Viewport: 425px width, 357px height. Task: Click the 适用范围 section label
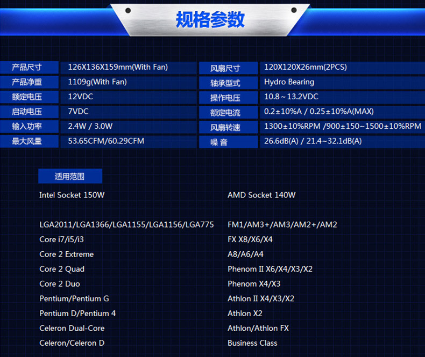coord(70,176)
